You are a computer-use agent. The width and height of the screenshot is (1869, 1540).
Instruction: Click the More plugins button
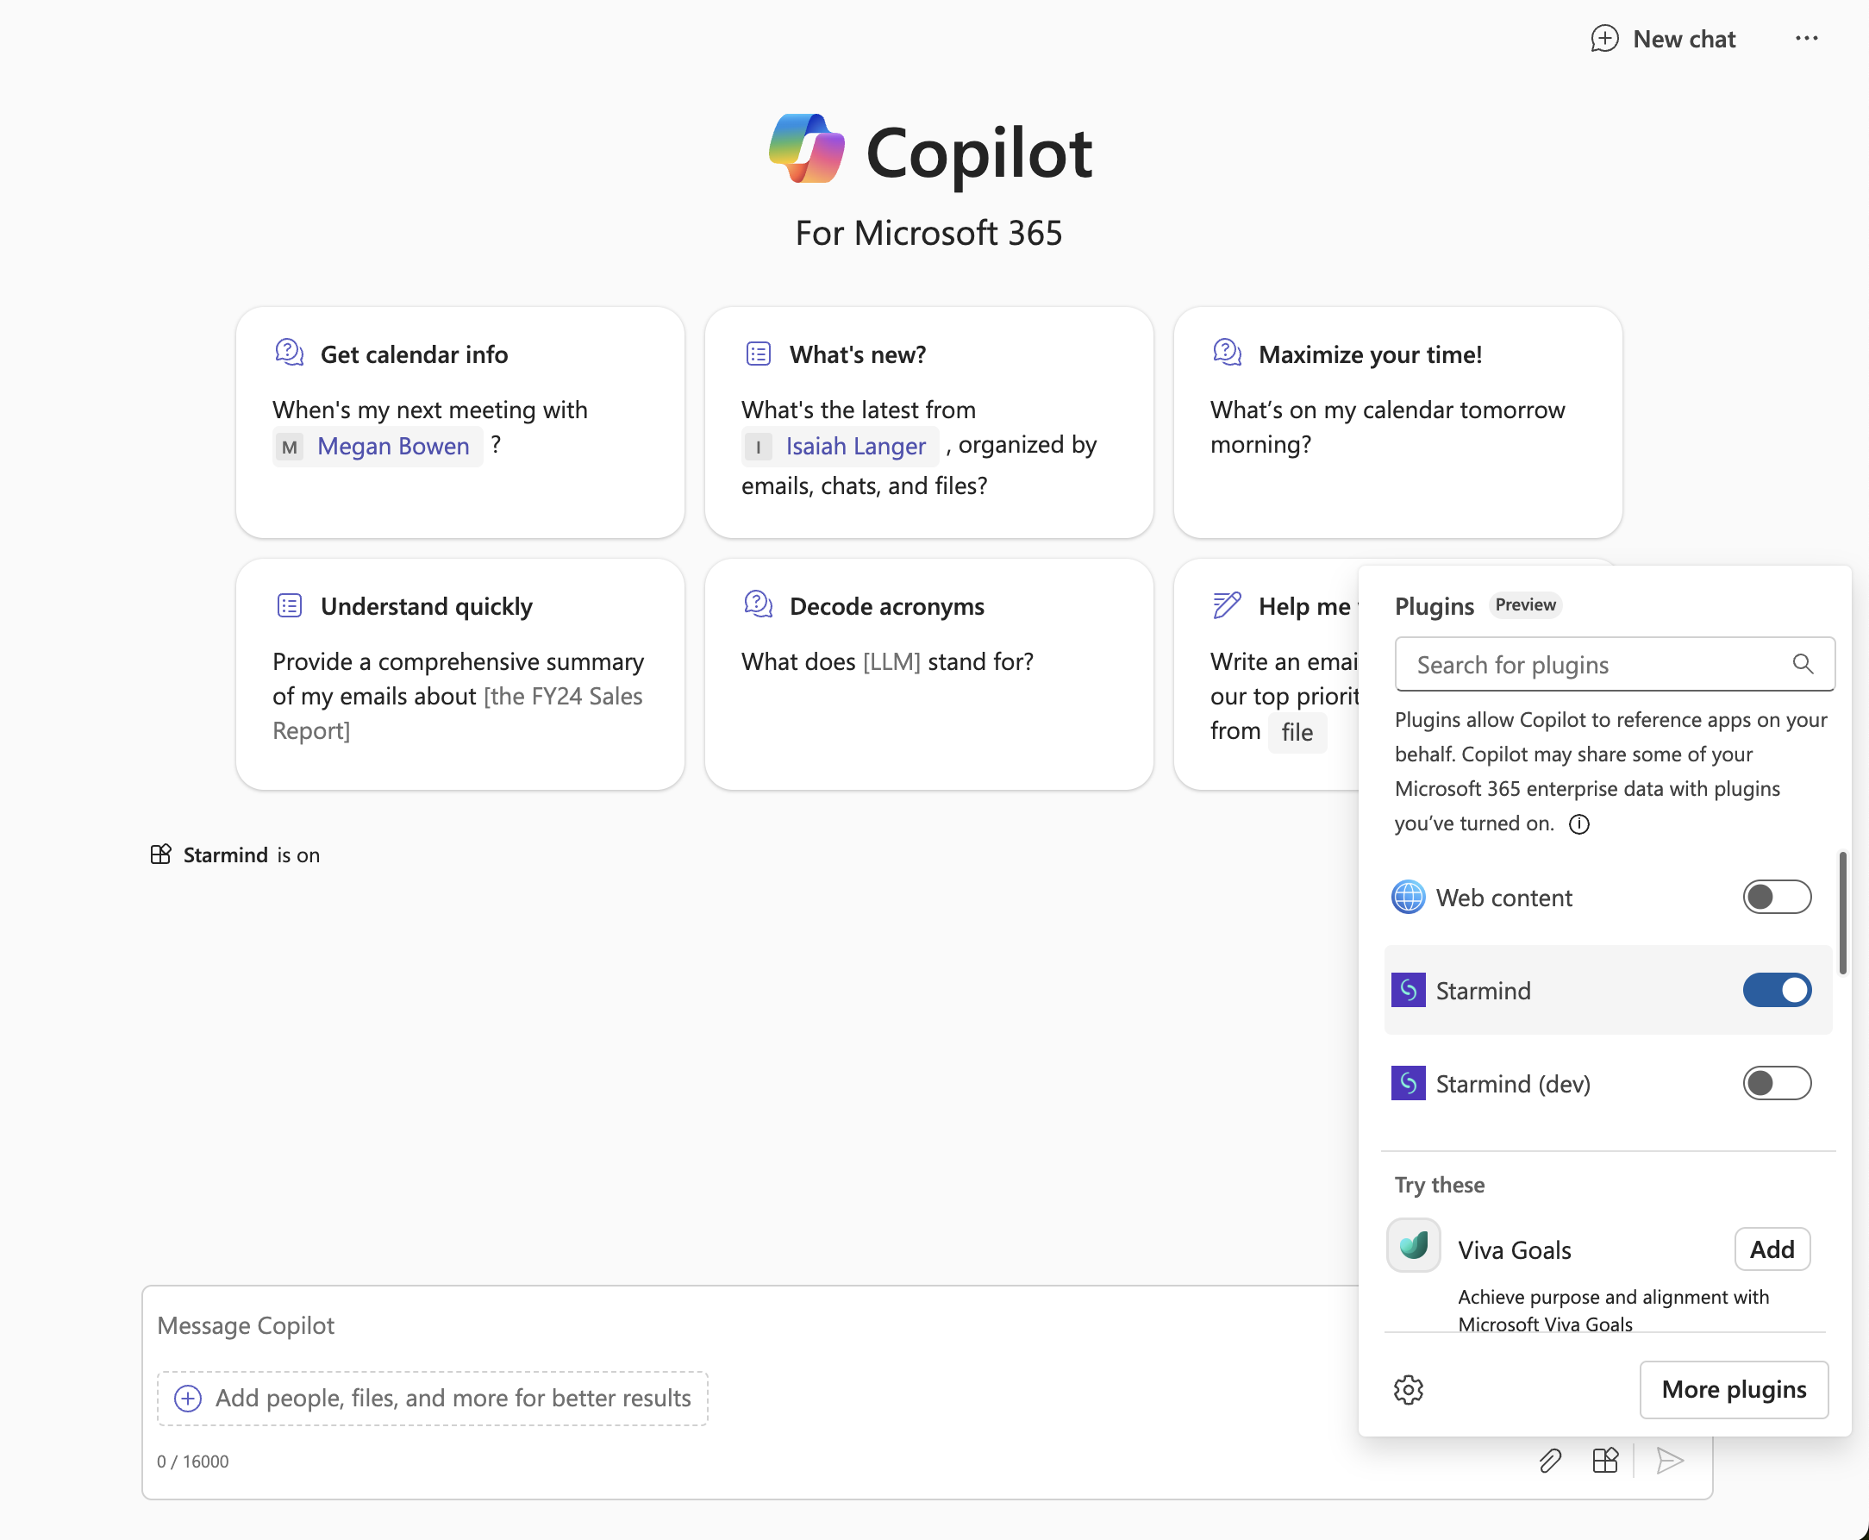[1734, 1389]
